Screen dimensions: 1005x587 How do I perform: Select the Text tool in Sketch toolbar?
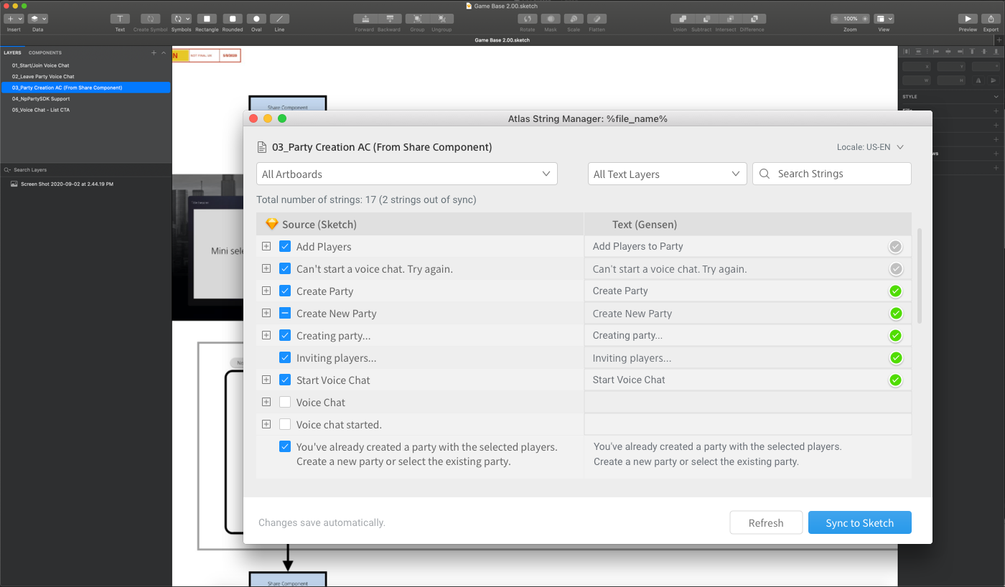120,19
